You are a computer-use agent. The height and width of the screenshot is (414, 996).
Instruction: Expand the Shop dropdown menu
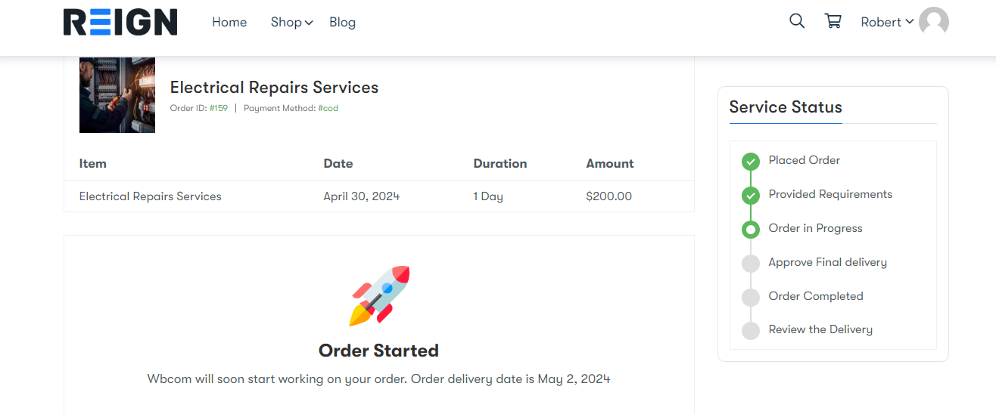pyautogui.click(x=291, y=23)
